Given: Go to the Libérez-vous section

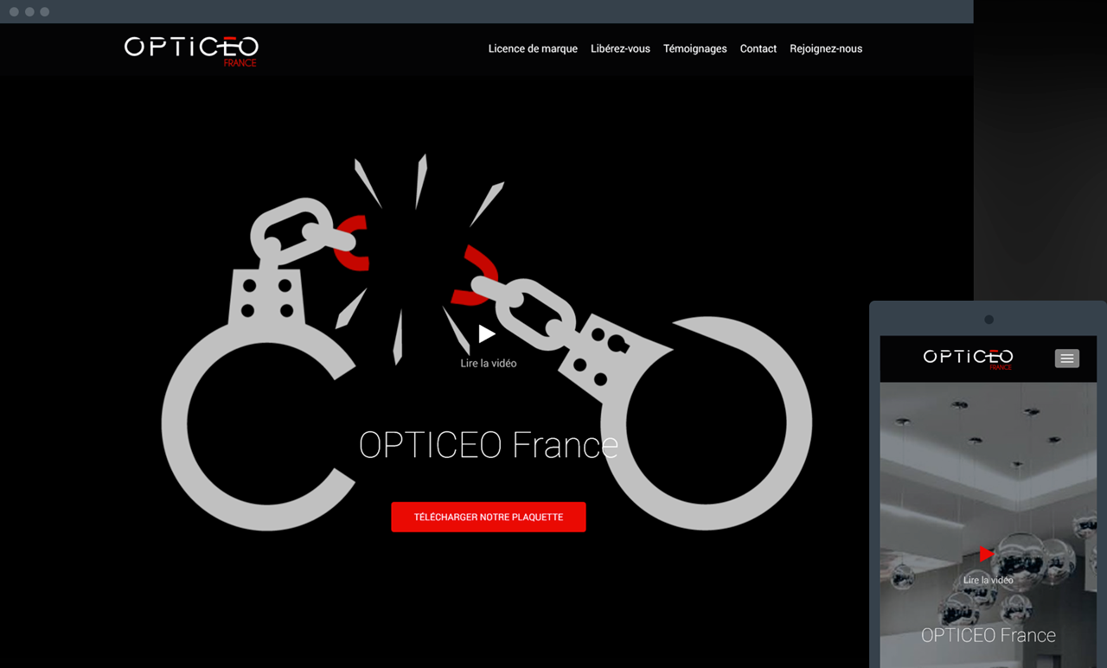Looking at the screenshot, I should [x=620, y=49].
